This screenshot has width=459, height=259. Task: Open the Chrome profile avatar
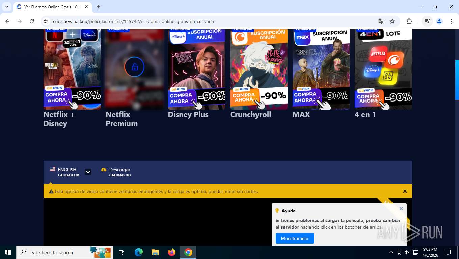[x=439, y=21]
